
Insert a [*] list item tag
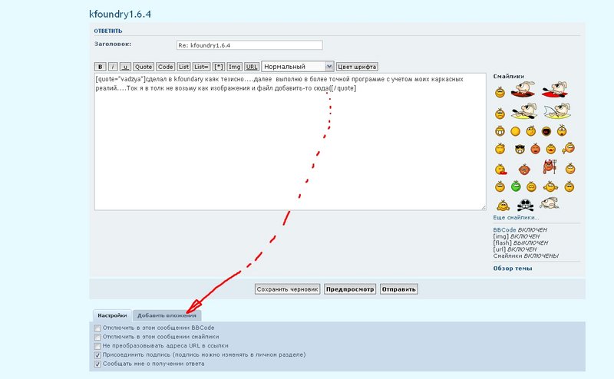[219, 67]
